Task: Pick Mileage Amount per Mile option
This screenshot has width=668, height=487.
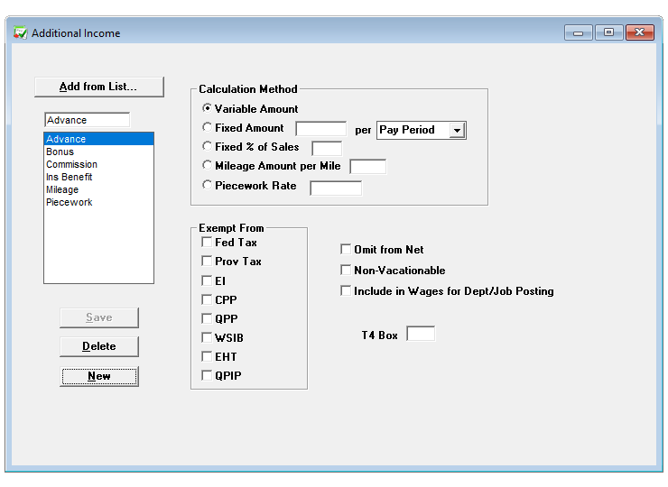Action: [208, 166]
